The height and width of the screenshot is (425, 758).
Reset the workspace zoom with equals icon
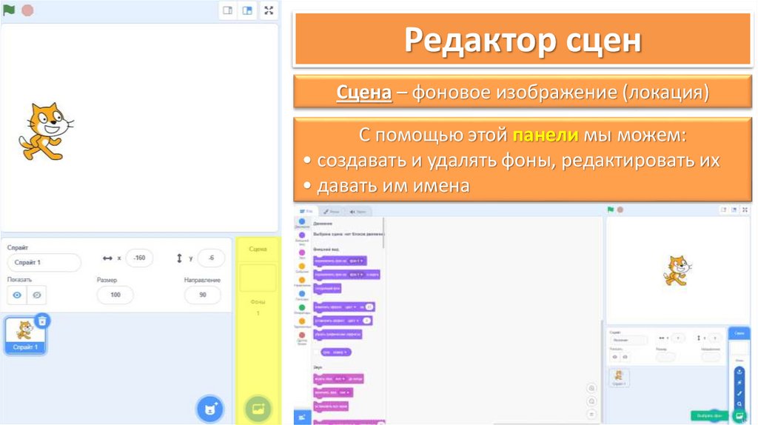pyautogui.click(x=591, y=415)
